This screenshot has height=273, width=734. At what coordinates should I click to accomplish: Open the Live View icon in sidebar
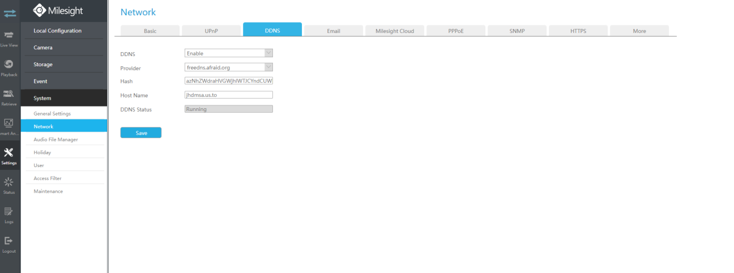tap(9, 36)
